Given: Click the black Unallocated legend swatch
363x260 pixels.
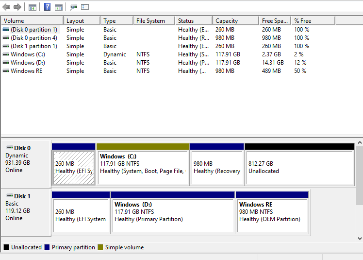Looking at the screenshot, I should pos(6,247).
